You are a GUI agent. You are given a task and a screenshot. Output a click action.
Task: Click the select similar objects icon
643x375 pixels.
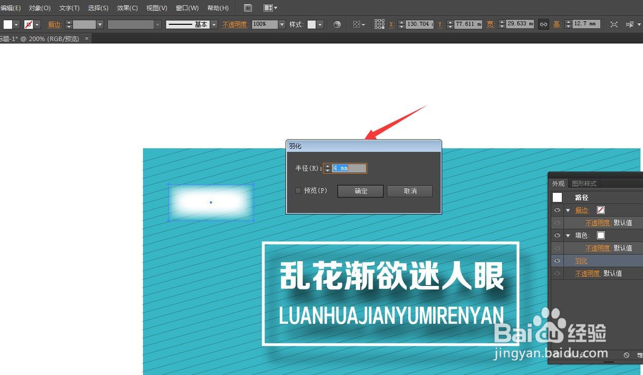[x=358, y=24]
